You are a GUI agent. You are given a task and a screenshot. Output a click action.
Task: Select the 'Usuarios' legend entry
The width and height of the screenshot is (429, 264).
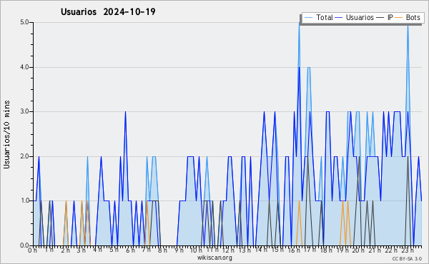click(x=360, y=17)
